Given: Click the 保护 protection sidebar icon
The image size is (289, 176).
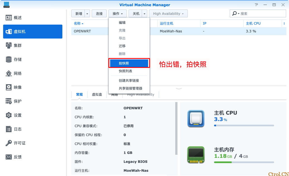Looking at the screenshot, I should [x=9, y=101].
